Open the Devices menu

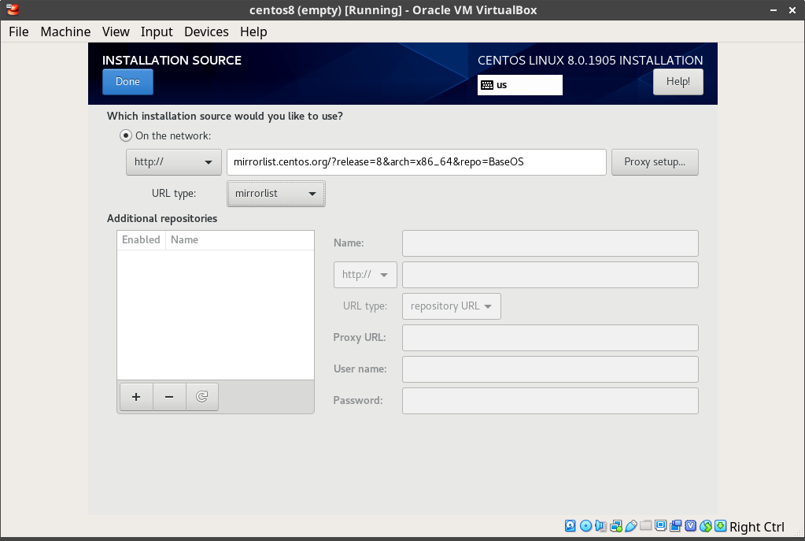[206, 31]
